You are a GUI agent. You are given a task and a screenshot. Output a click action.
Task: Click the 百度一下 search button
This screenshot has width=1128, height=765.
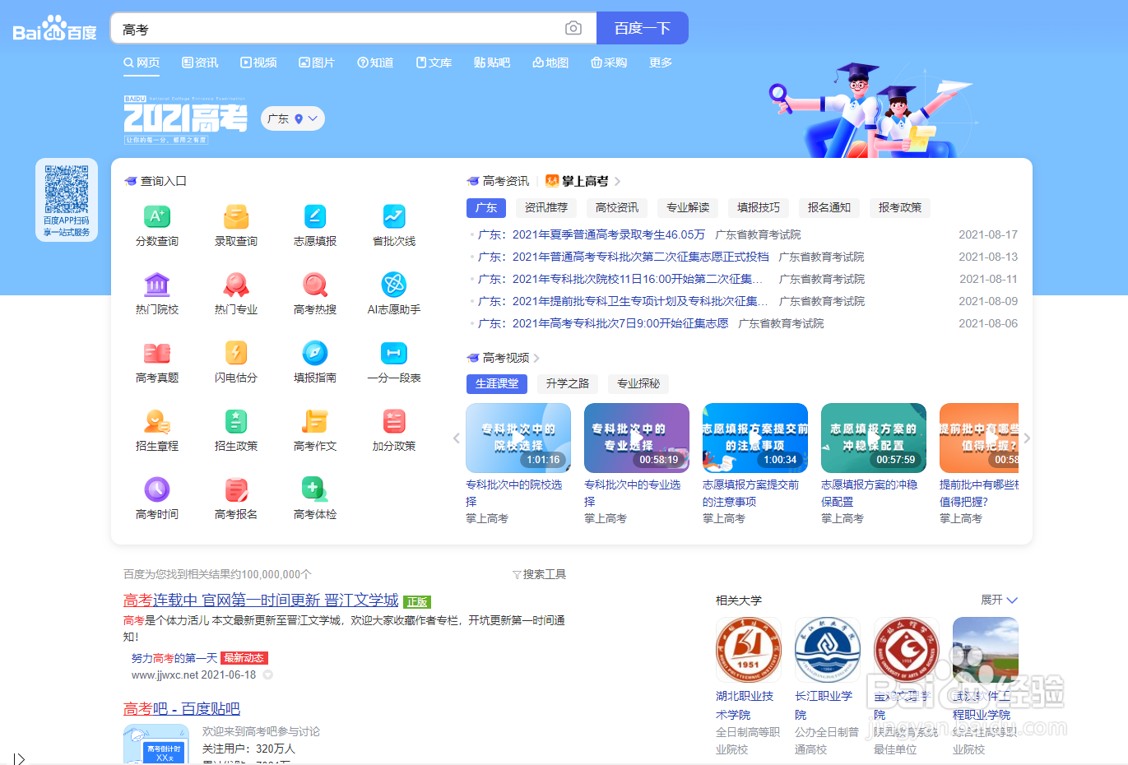click(x=643, y=28)
